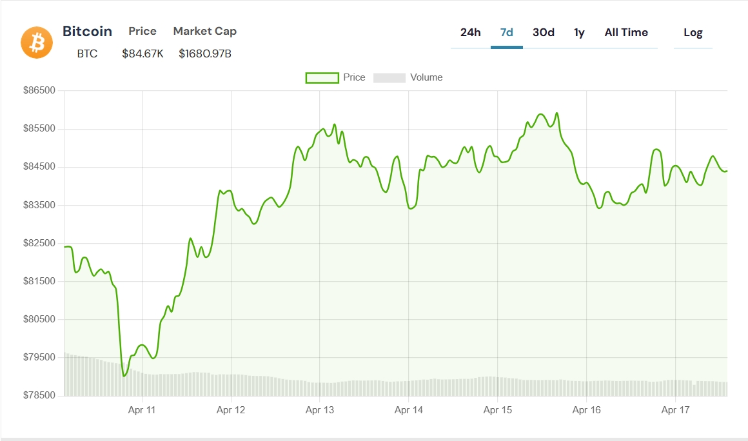Click the Apr 14 x-axis label
748x441 pixels.
tap(408, 410)
